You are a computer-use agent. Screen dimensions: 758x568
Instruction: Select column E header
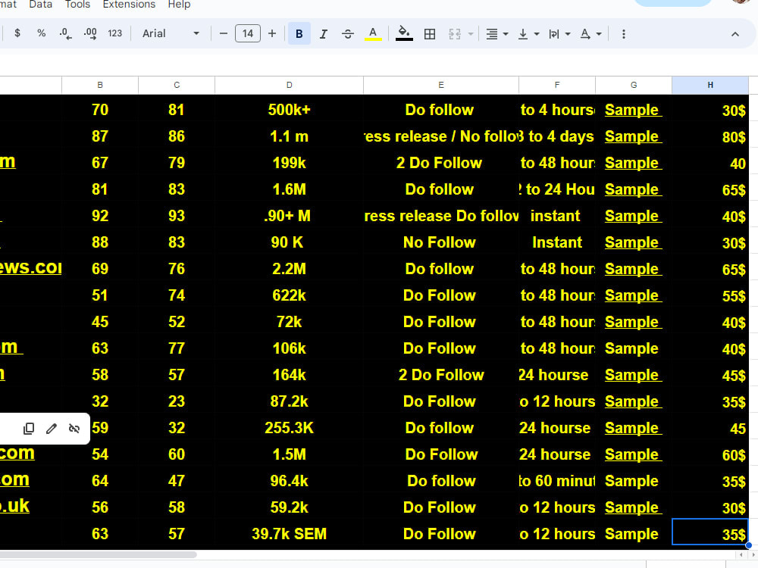point(441,85)
